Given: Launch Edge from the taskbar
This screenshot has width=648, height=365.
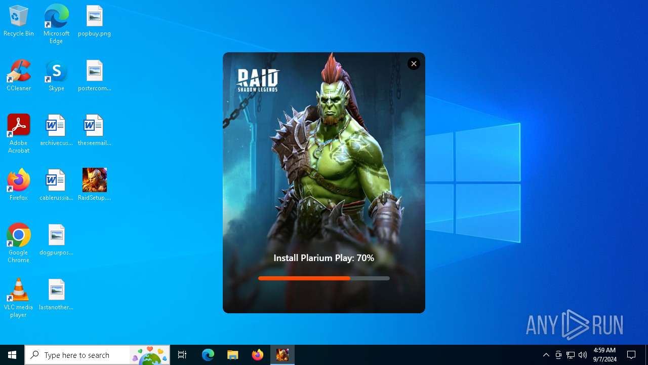Looking at the screenshot, I should 208,355.
